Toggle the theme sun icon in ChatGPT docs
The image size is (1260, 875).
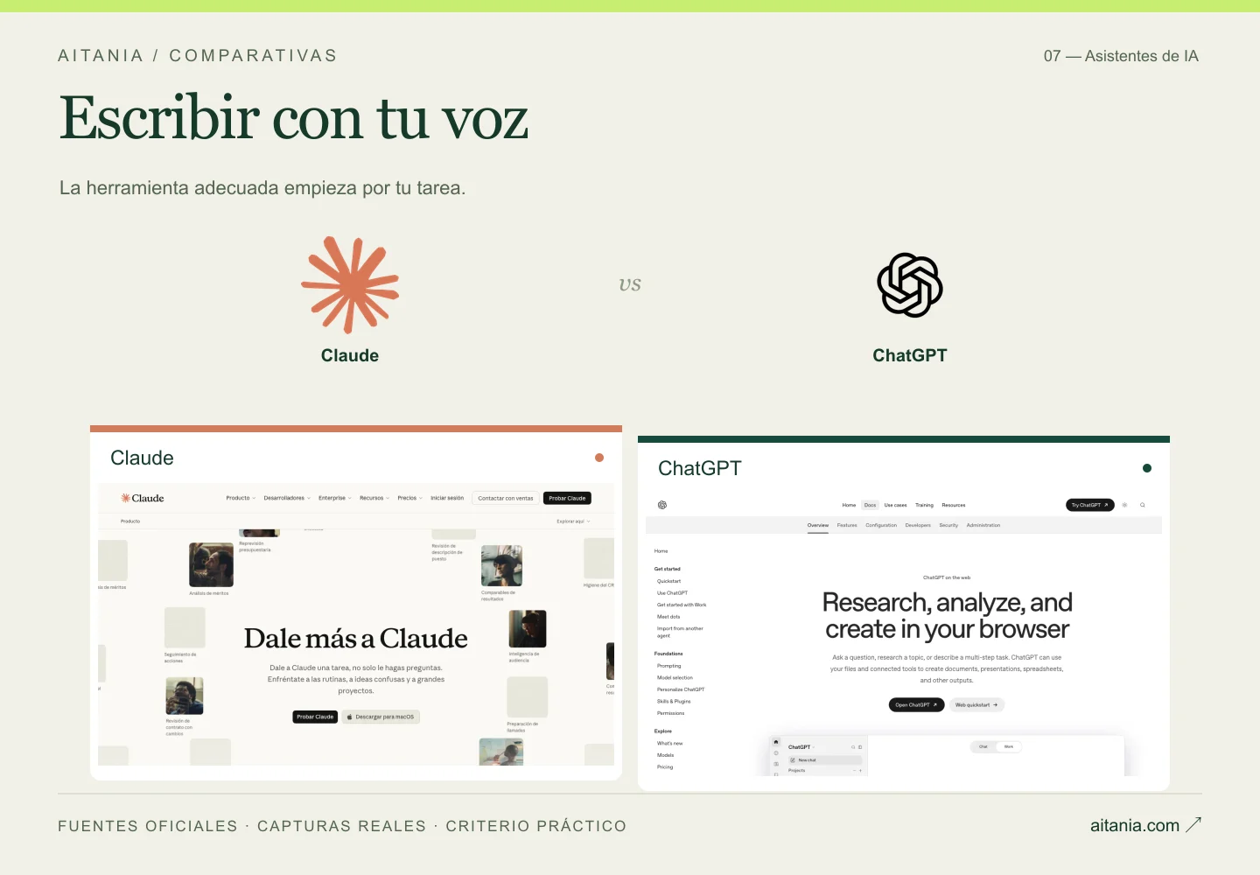1125,505
